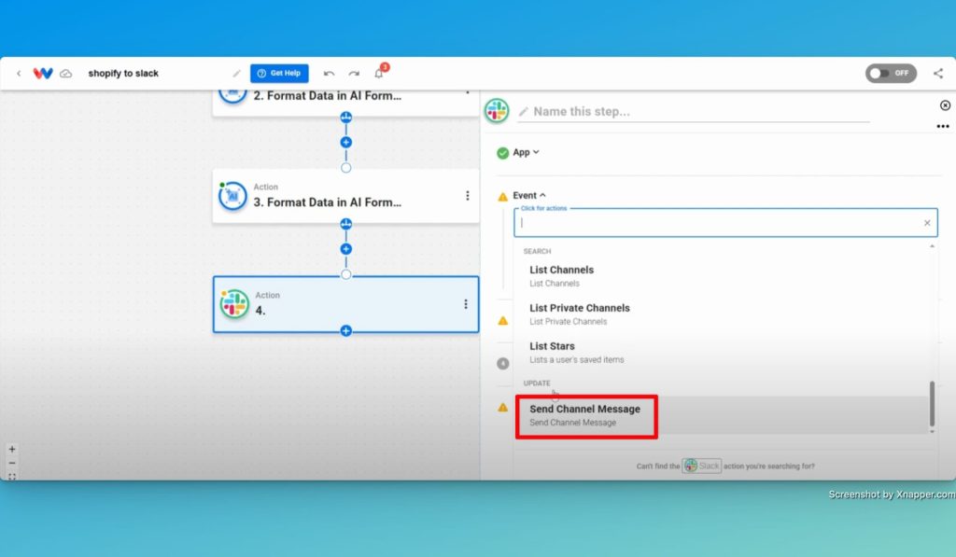Toggle the workflow OFF switch on

tap(891, 73)
